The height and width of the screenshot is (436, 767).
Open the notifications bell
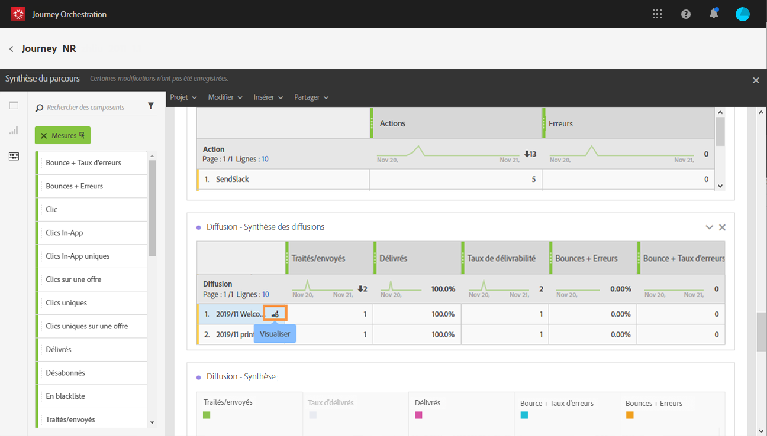[714, 14]
